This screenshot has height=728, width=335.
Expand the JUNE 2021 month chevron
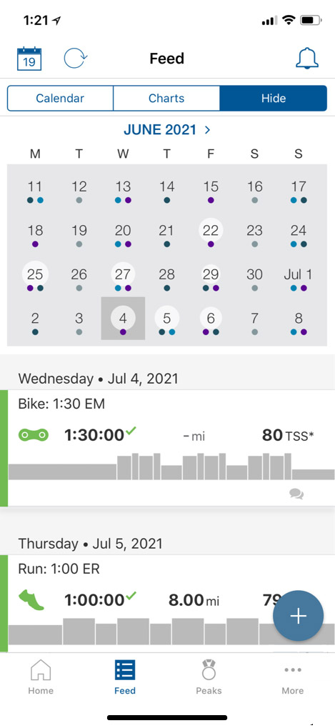(207, 130)
